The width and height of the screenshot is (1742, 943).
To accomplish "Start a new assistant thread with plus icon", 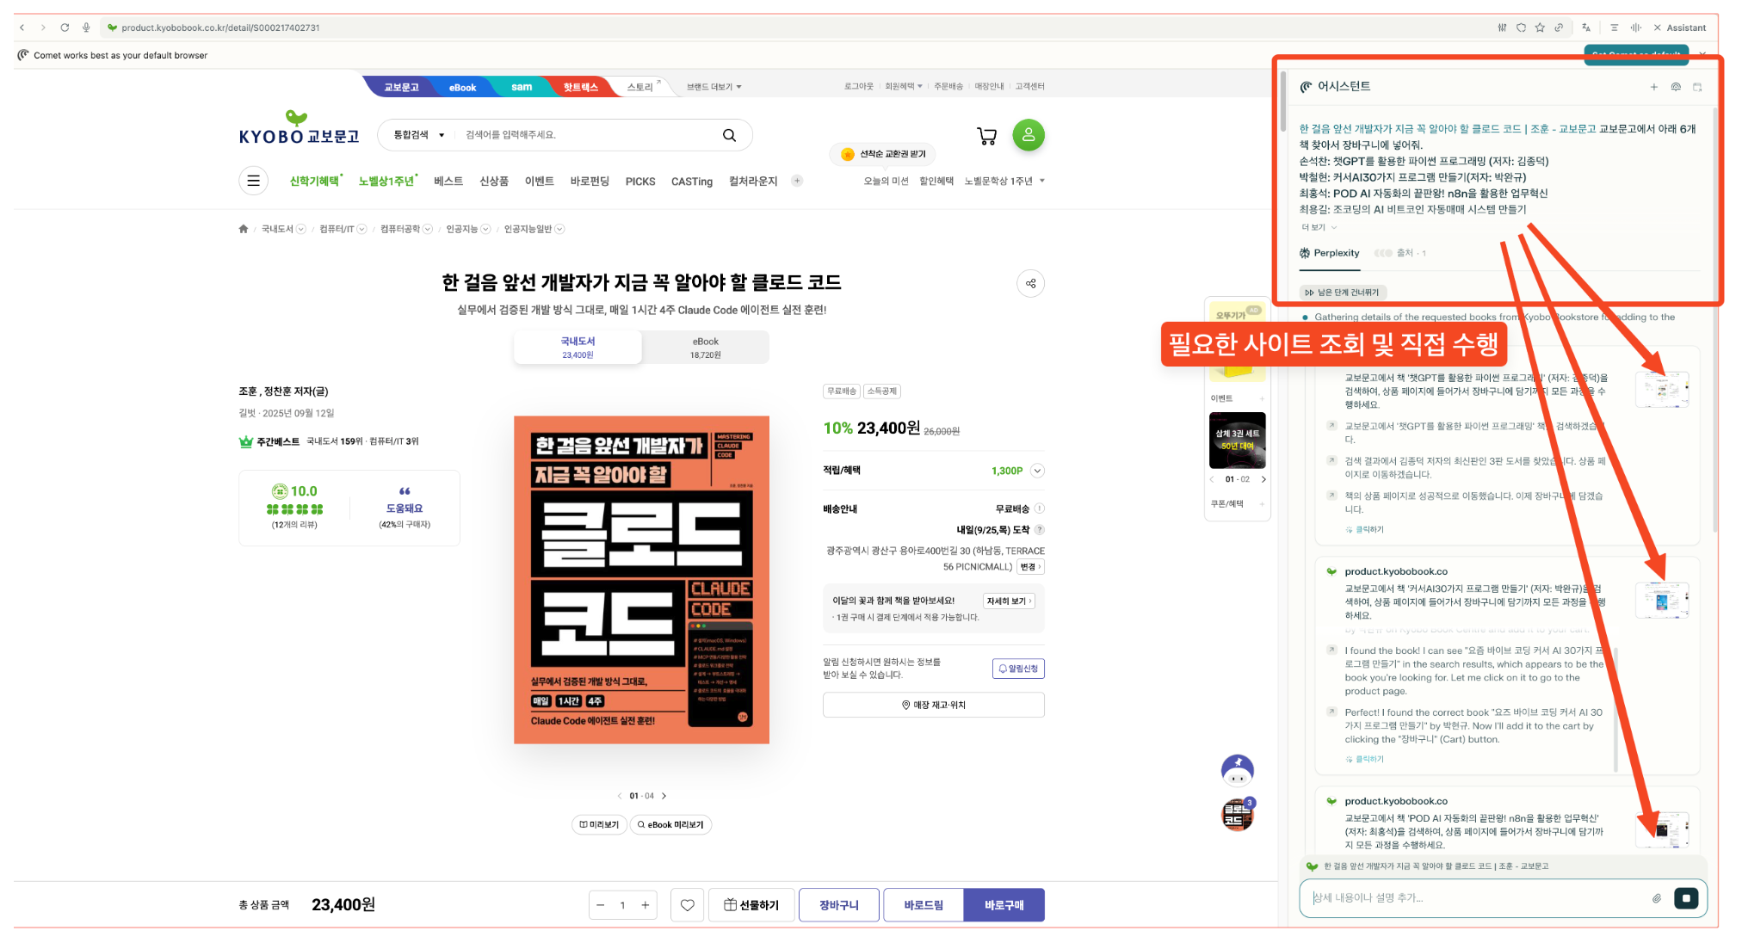I will point(1653,87).
